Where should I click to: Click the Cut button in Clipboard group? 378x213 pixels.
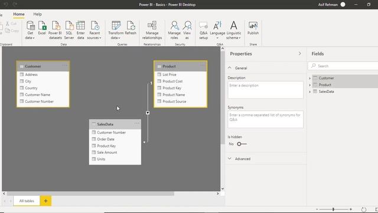tap(11, 24)
